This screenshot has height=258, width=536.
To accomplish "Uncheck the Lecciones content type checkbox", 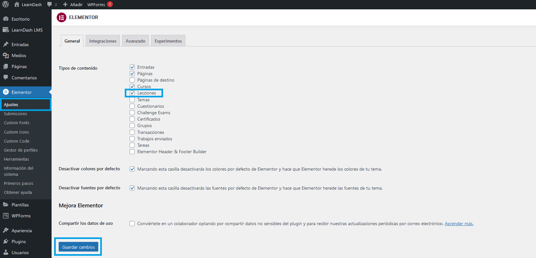I will (x=132, y=93).
